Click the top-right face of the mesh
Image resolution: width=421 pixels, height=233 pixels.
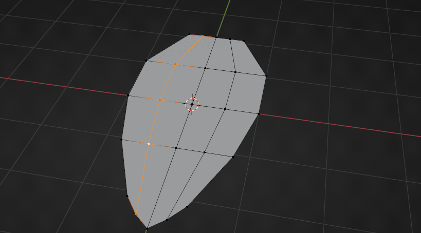point(246,57)
